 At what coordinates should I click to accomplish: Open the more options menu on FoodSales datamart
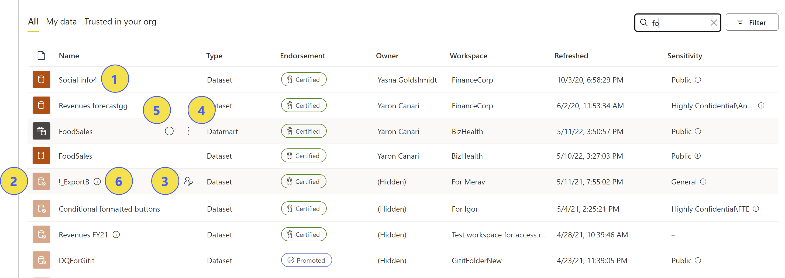tap(189, 131)
